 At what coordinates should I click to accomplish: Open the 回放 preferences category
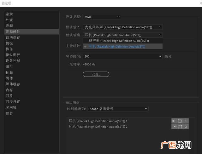pos(32,96)
